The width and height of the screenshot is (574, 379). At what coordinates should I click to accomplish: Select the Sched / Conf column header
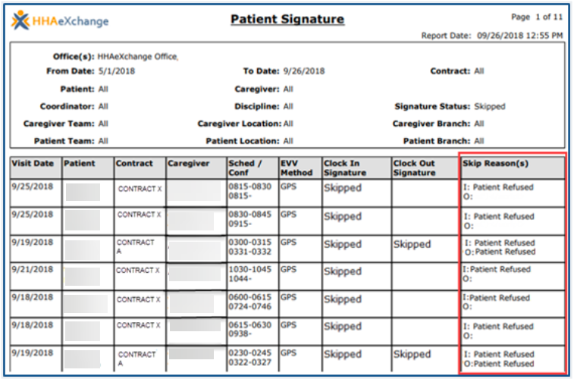[x=246, y=168]
